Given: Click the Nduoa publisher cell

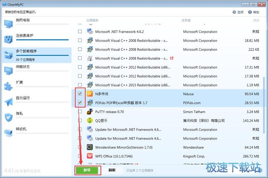Looking at the screenshot, I should [x=188, y=94].
